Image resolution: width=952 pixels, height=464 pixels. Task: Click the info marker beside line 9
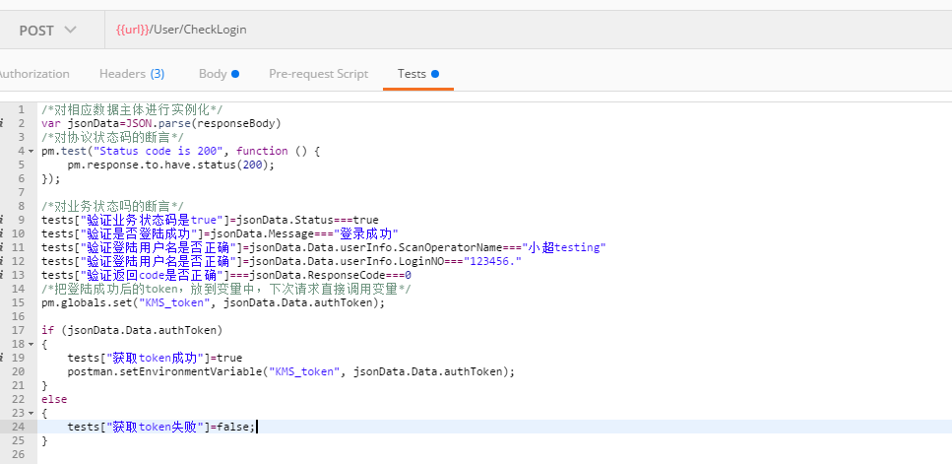(4, 220)
